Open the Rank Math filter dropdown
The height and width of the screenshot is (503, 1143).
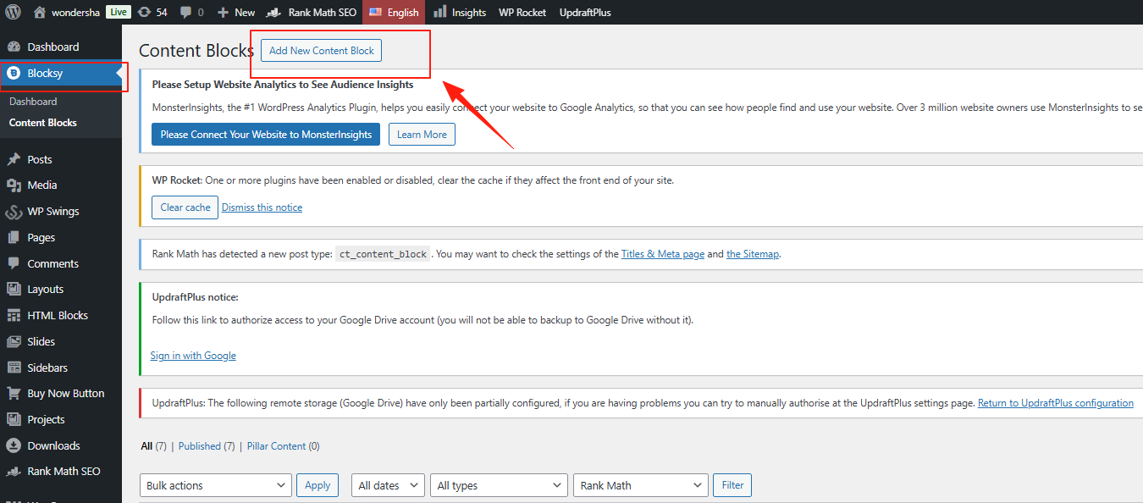640,485
